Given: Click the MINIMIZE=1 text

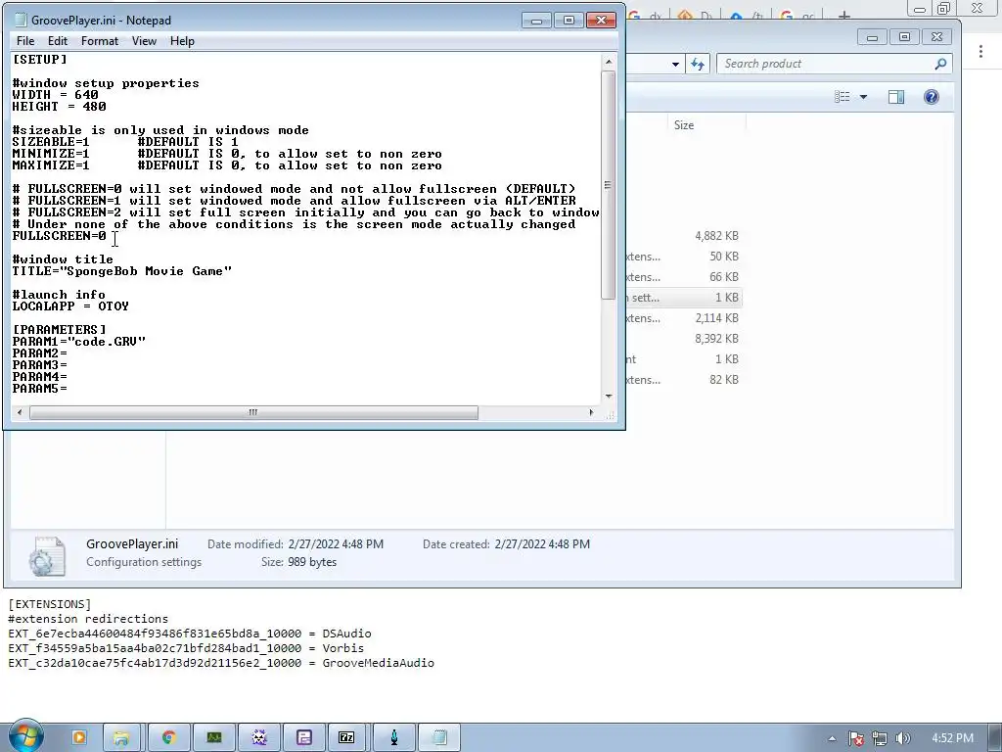Looking at the screenshot, I should [x=51, y=154].
